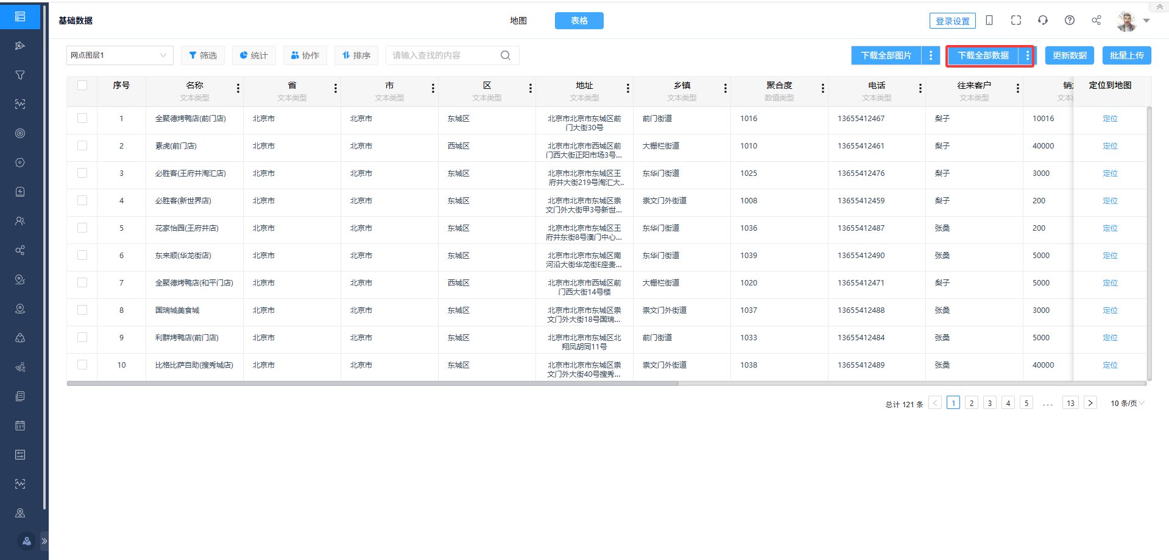
Task: Click 定位 link for first row
Action: [1109, 119]
